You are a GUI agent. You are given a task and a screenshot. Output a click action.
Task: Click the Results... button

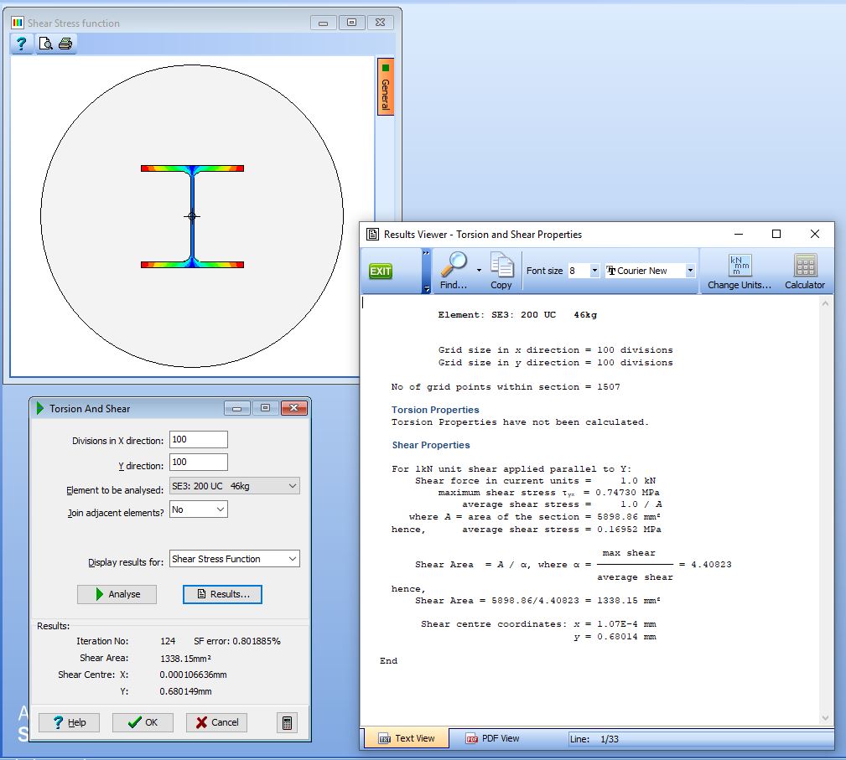pos(222,594)
